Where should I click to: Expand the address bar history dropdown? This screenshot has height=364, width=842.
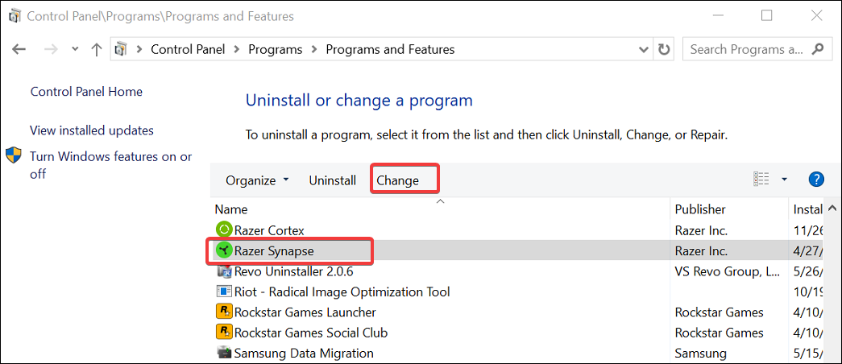pos(643,49)
